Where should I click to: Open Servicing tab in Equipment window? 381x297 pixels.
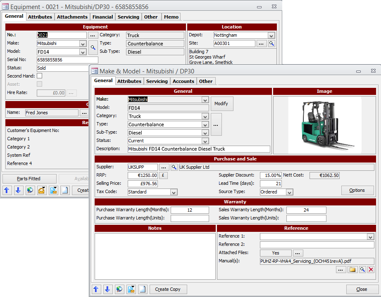point(128,17)
